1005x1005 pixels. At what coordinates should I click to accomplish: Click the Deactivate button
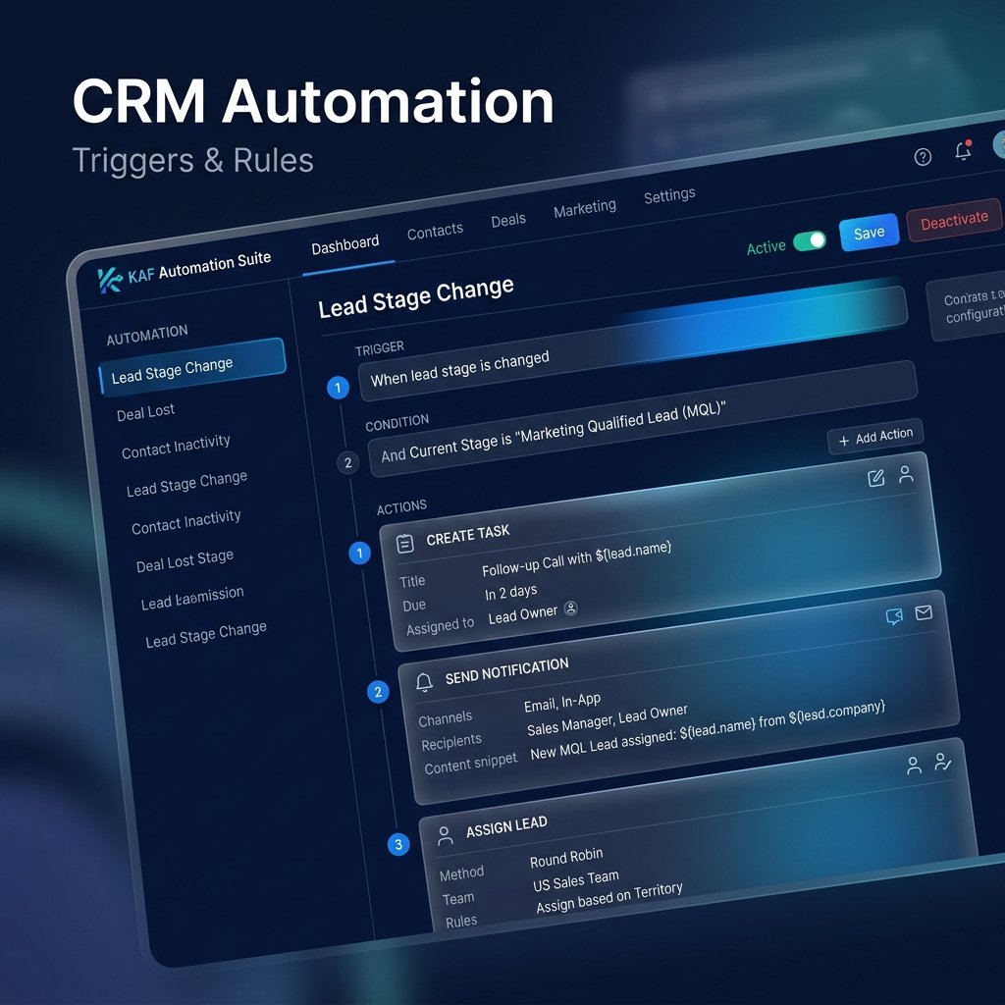point(954,221)
